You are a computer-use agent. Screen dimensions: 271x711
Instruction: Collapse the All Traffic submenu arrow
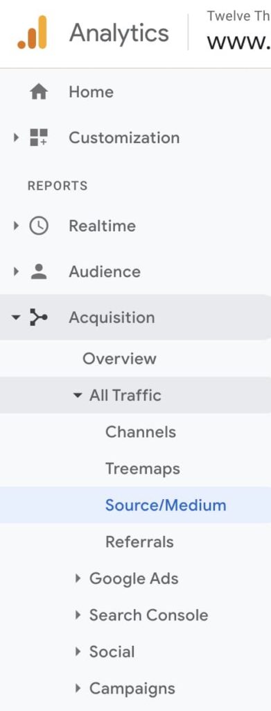(x=78, y=395)
